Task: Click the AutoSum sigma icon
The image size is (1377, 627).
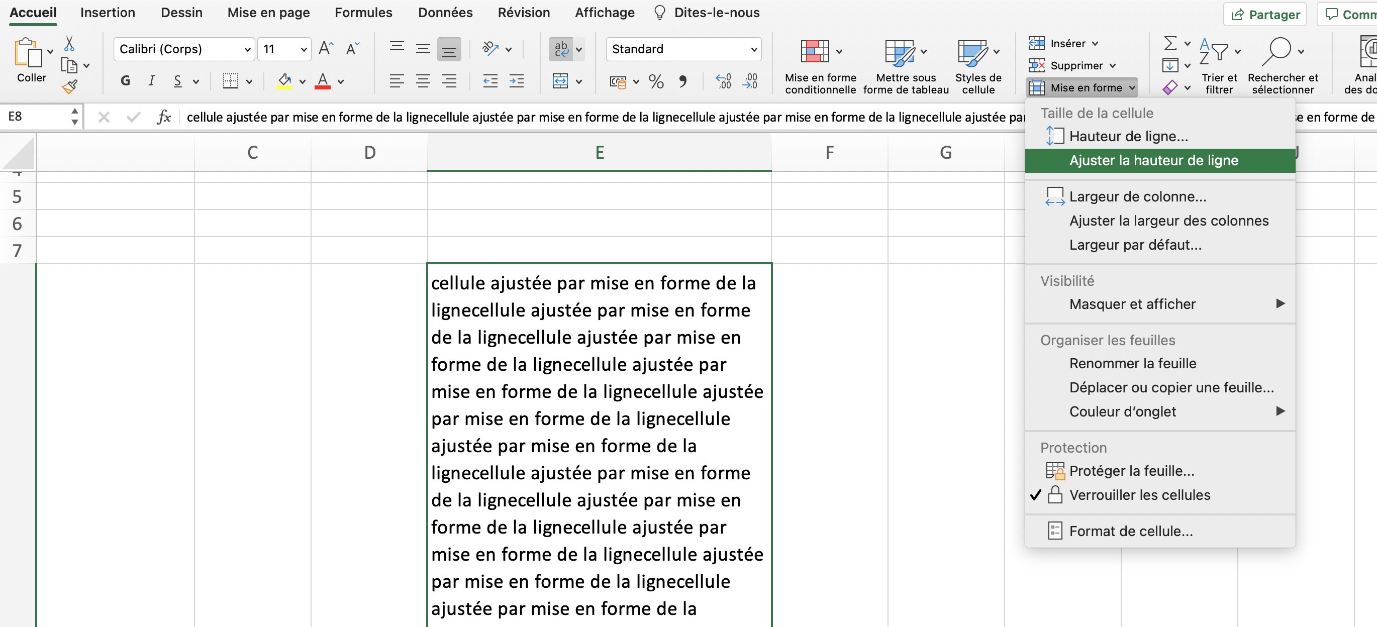Action: (1170, 43)
